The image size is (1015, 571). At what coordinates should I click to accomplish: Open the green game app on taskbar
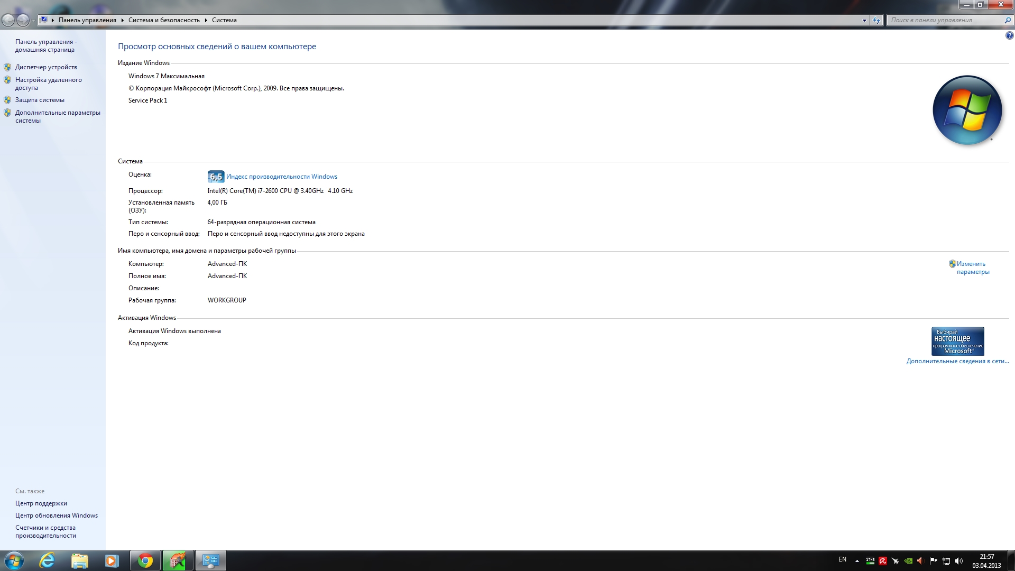tap(178, 560)
